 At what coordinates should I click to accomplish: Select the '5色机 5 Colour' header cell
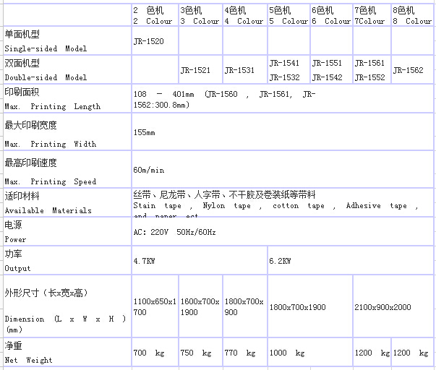click(289, 15)
